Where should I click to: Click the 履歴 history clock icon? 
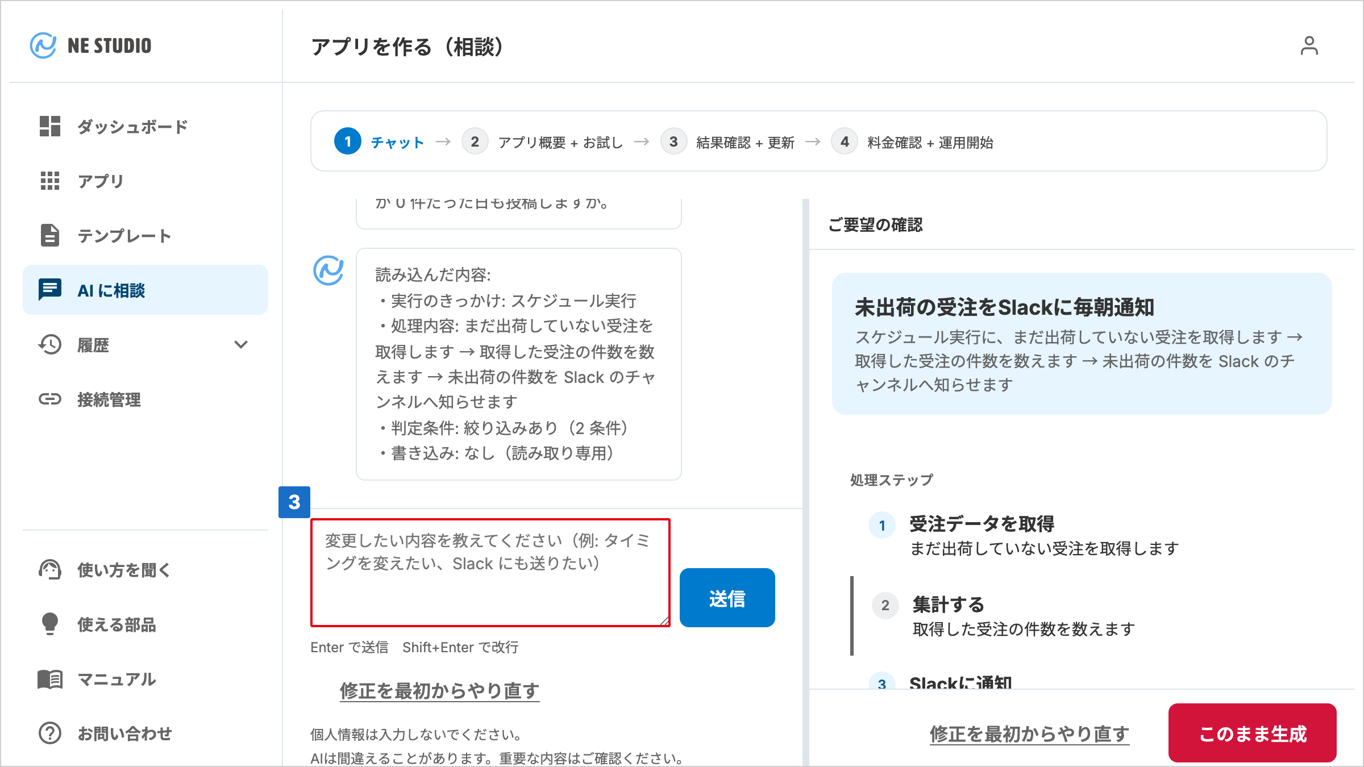[x=50, y=344]
